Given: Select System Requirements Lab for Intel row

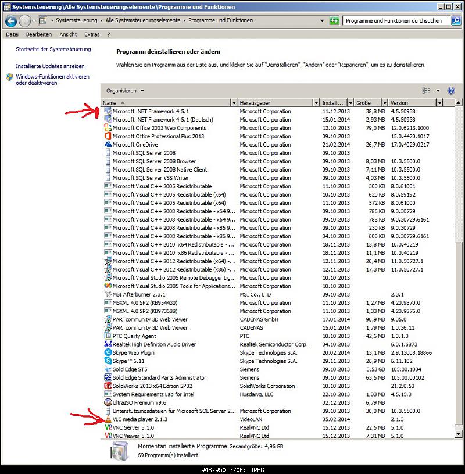Looking at the screenshot, I should tap(277, 394).
